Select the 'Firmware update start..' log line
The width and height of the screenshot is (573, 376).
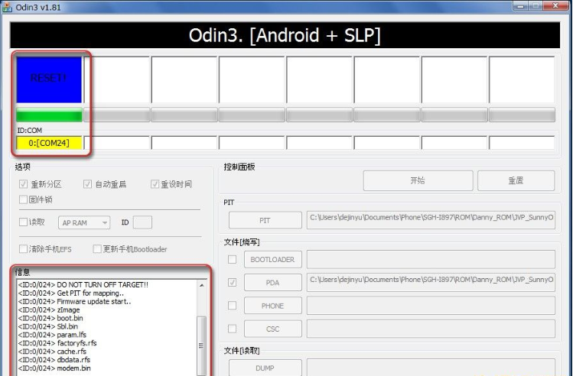click(x=74, y=302)
